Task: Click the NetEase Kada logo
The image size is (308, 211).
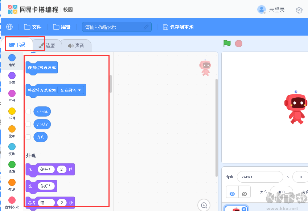Action: pos(33,9)
